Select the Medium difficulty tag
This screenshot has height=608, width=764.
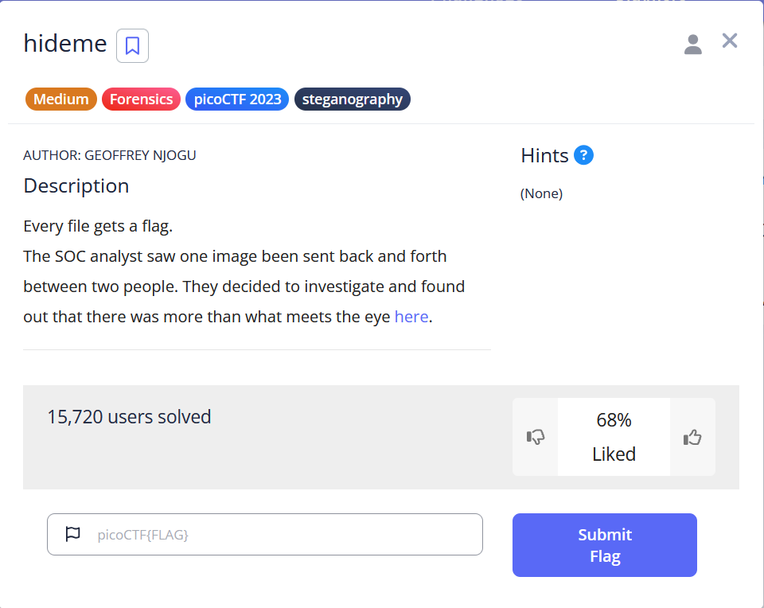[x=61, y=99]
